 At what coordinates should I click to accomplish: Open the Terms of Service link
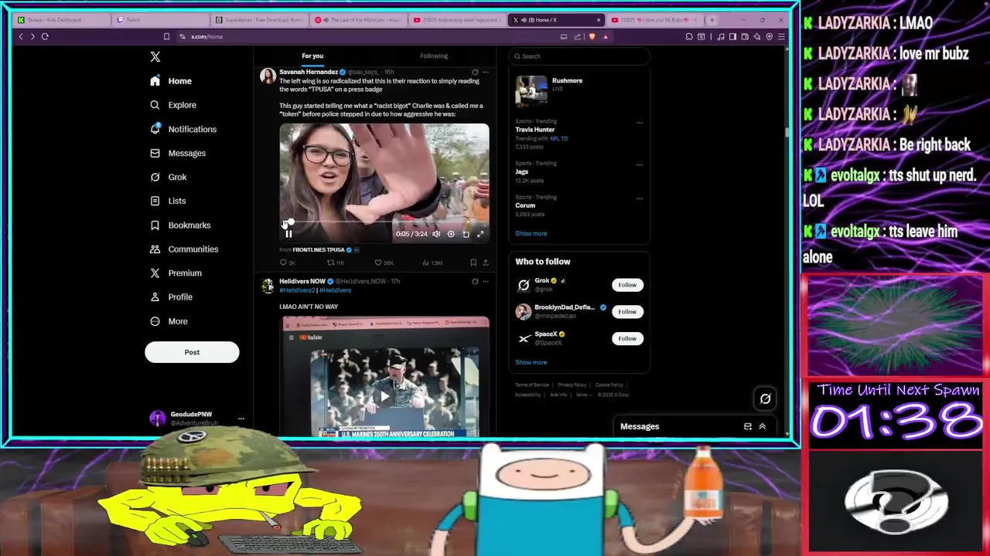(532, 385)
